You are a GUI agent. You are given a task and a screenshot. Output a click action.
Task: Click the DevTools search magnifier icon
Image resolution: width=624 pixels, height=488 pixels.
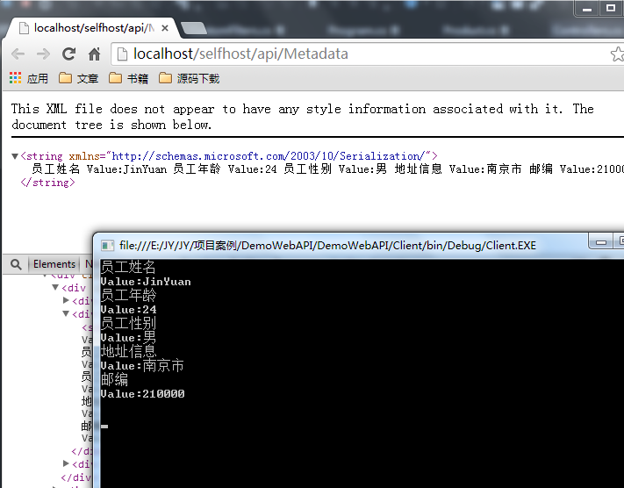16,264
